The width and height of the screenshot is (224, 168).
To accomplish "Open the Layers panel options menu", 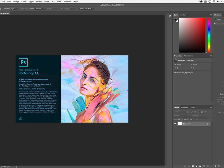I will point(211,107).
